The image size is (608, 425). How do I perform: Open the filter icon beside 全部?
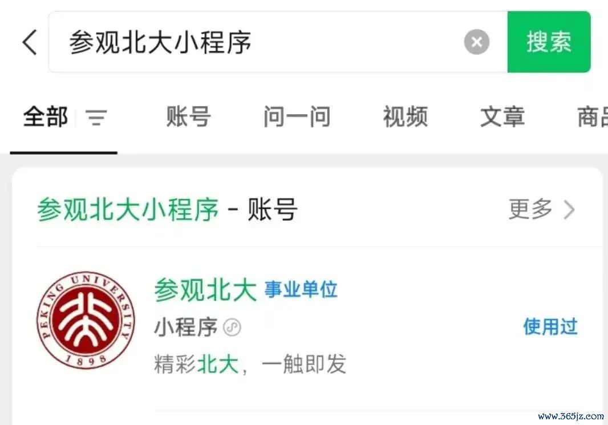[96, 117]
